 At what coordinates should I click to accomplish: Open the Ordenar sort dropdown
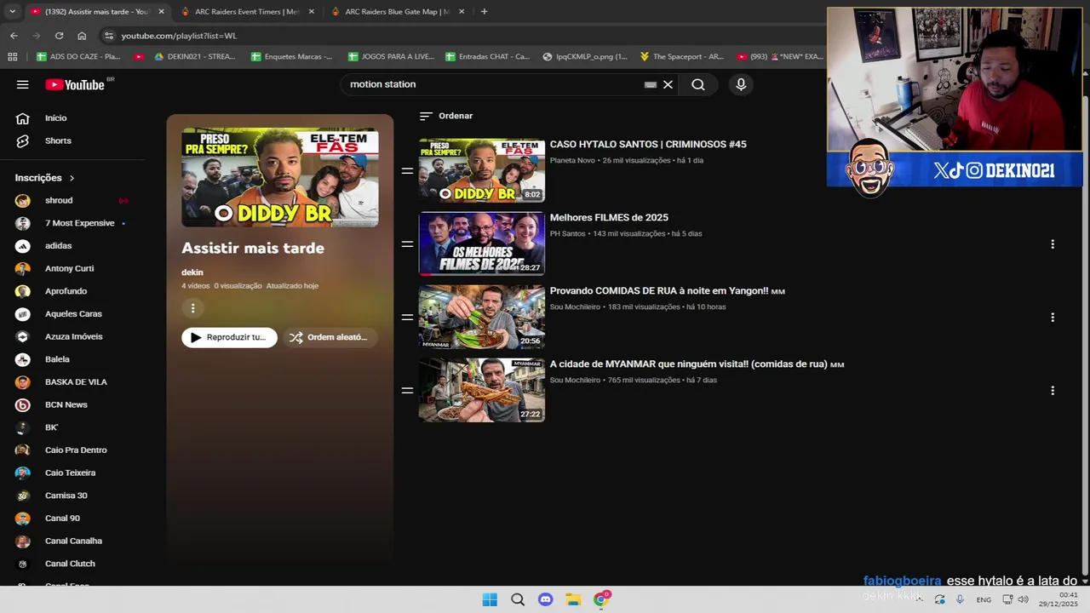(x=446, y=116)
